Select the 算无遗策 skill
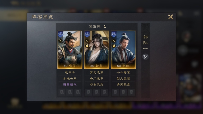Image resolution: width=203 pixels, height=114 pixels. click(x=96, y=72)
